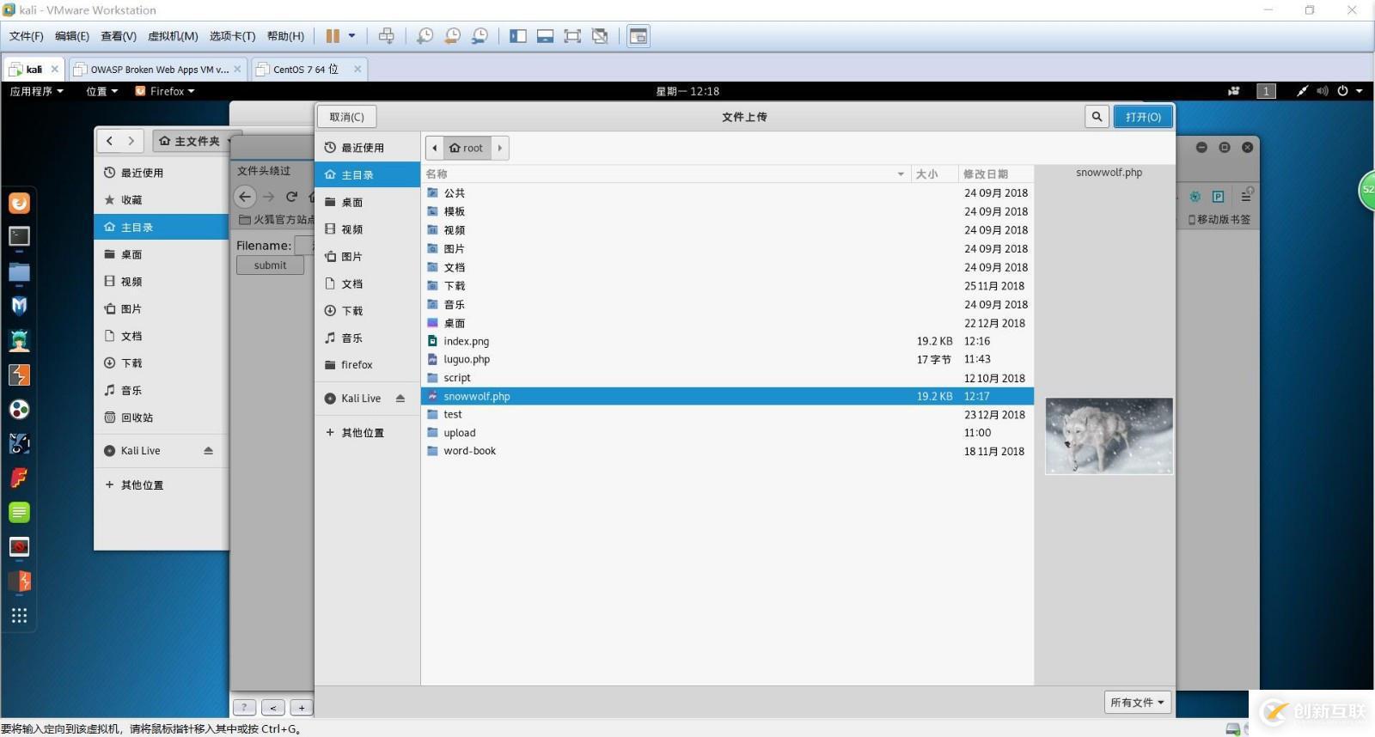Open the VMware 编辑(E) menu
This screenshot has width=1375, height=737.
tap(72, 36)
